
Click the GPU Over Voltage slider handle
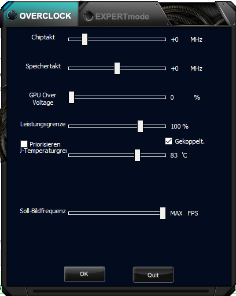coord(71,97)
